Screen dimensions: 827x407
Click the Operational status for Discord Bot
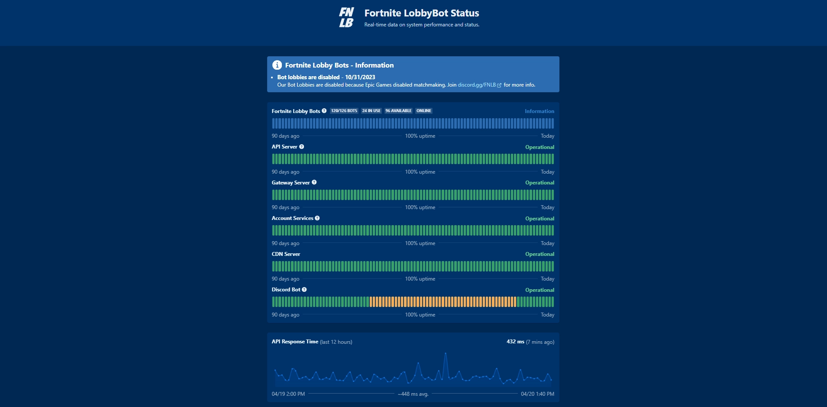pyautogui.click(x=539, y=290)
